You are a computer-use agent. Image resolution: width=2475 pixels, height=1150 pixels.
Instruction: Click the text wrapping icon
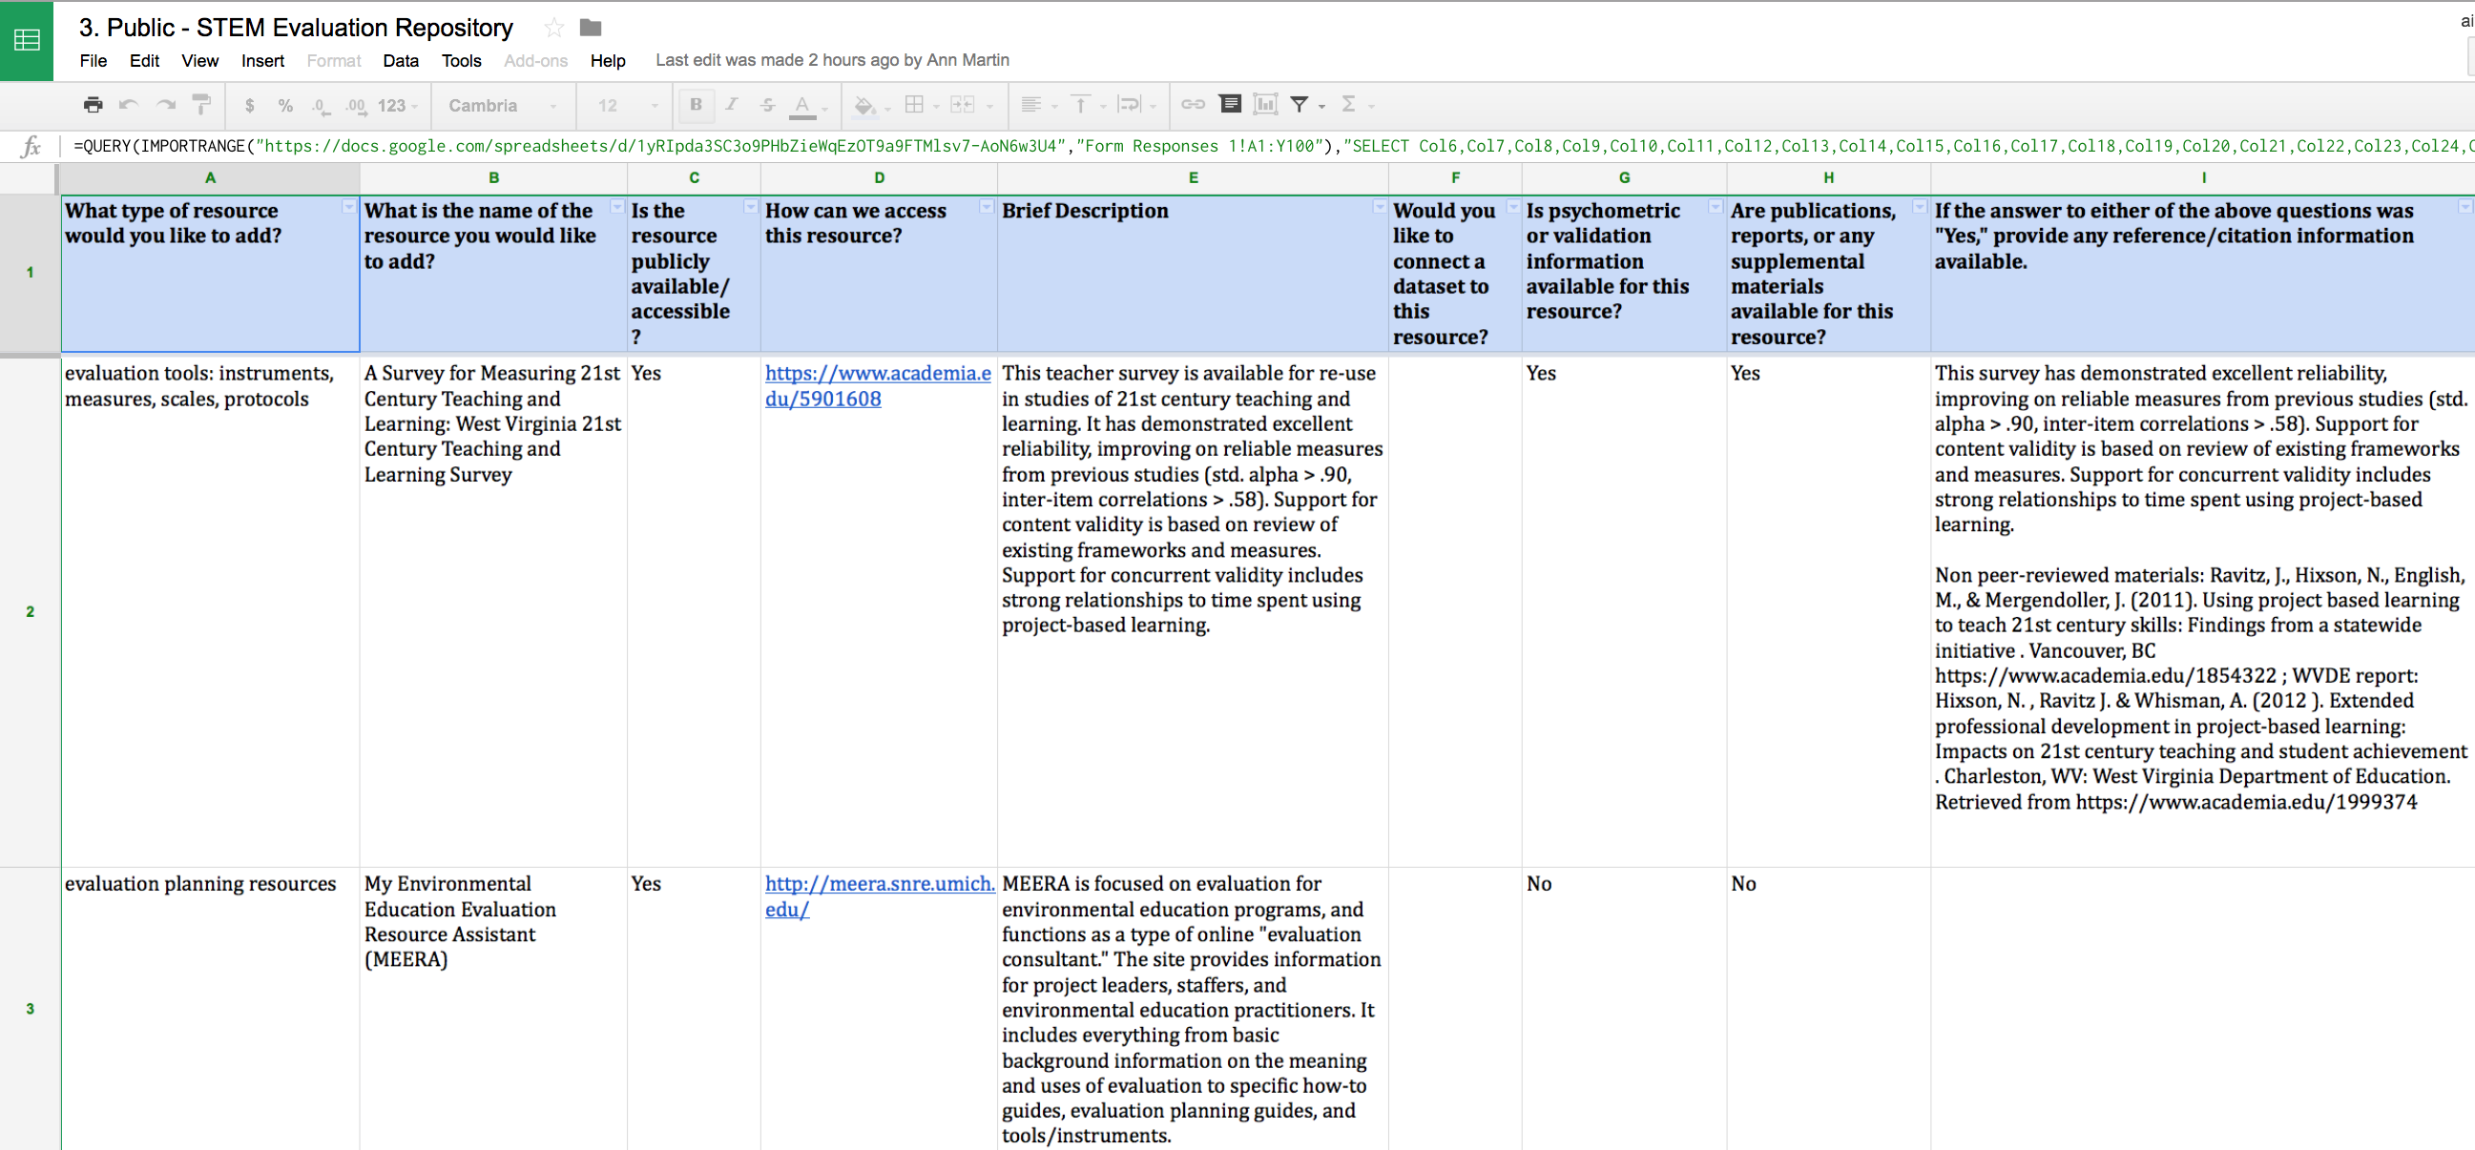(1129, 105)
